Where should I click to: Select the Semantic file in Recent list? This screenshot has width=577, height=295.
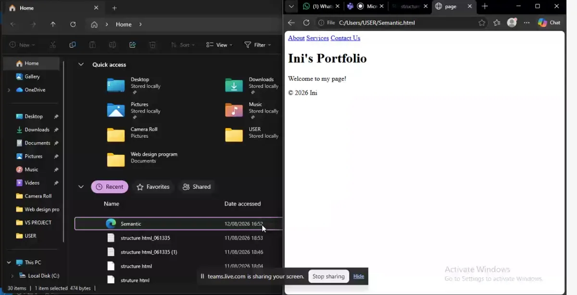tap(178, 223)
